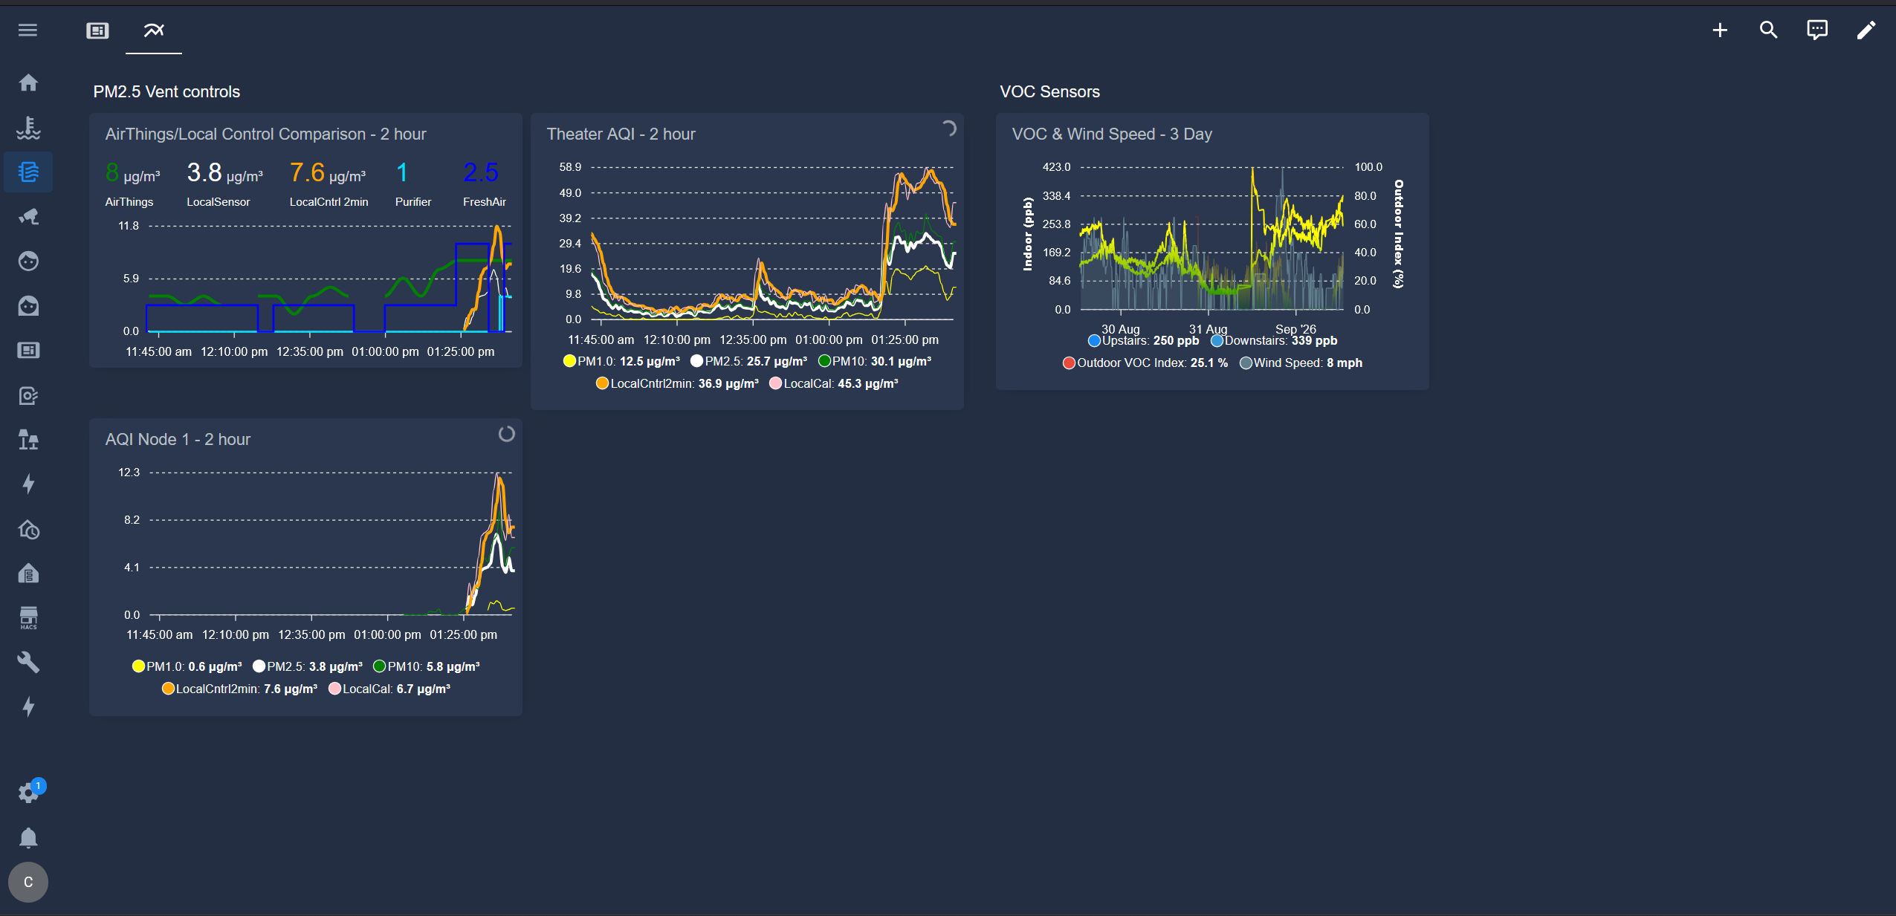
Task: Switch to the first dashboard view tab
Action: pos(97,30)
